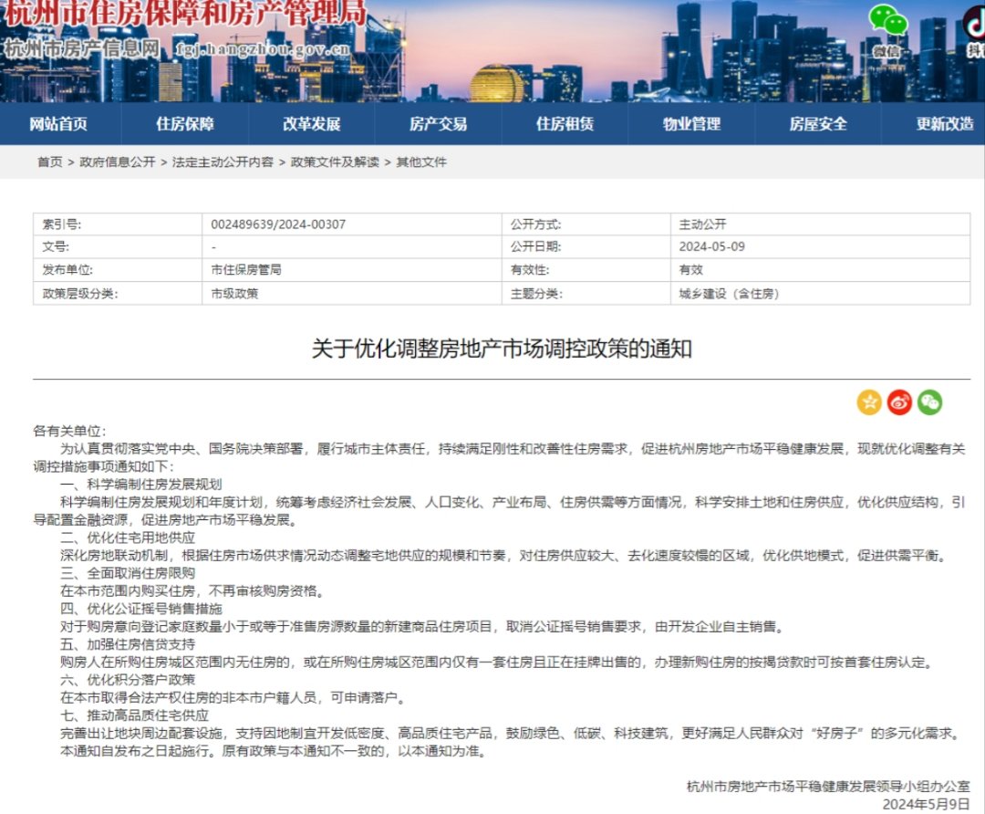Click heading 二、优化住宅用地供应

[x=129, y=538]
